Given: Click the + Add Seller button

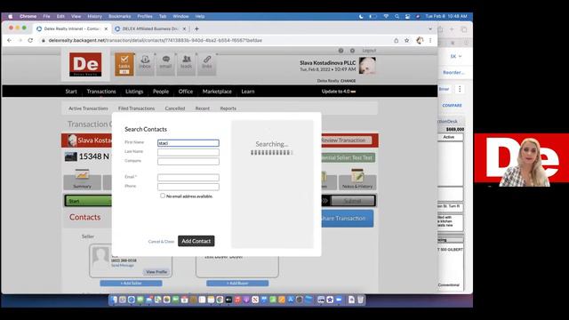Looking at the screenshot, I should [131, 283].
